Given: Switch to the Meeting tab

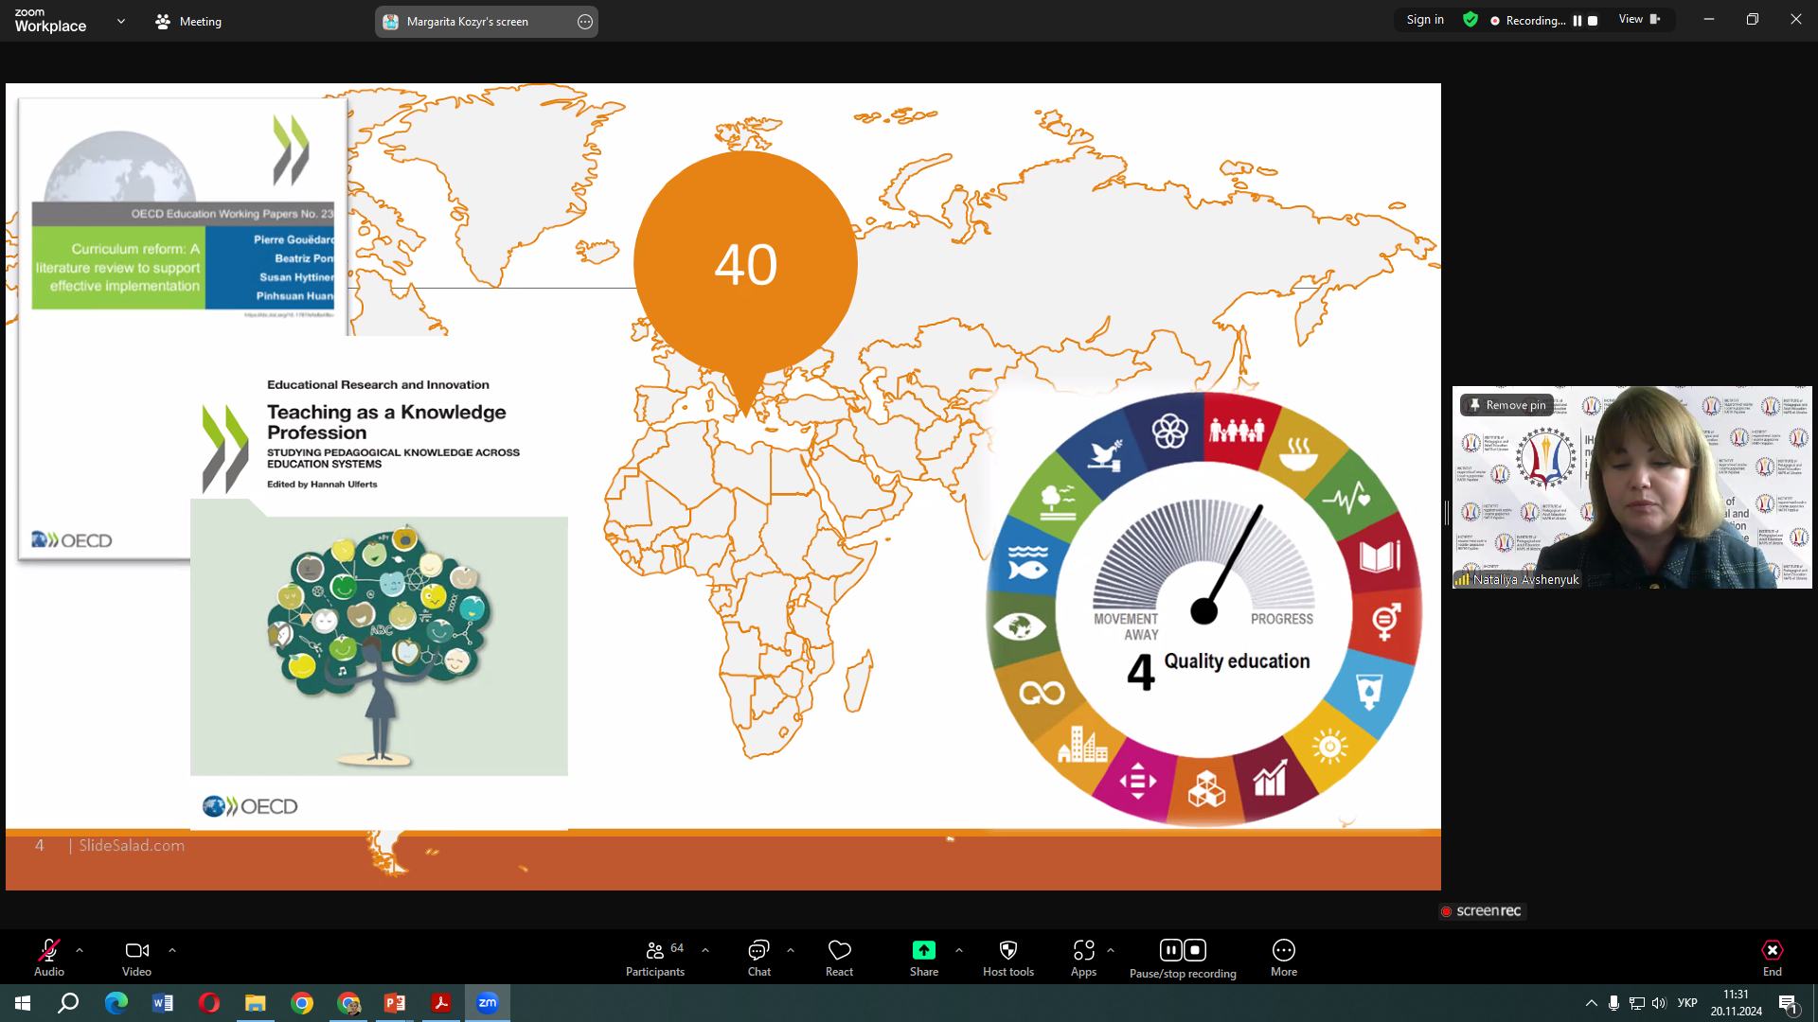Looking at the screenshot, I should click(x=188, y=21).
